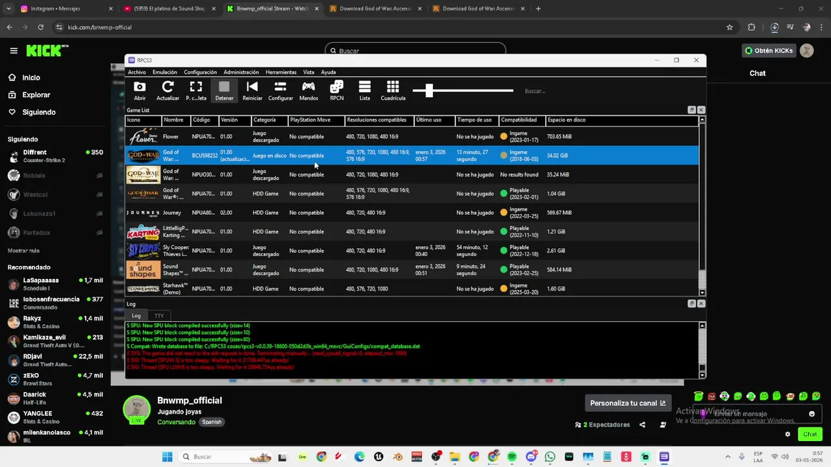The height and width of the screenshot is (467, 831).
Task: Sort by Último uso column header
Action: pyautogui.click(x=434, y=120)
